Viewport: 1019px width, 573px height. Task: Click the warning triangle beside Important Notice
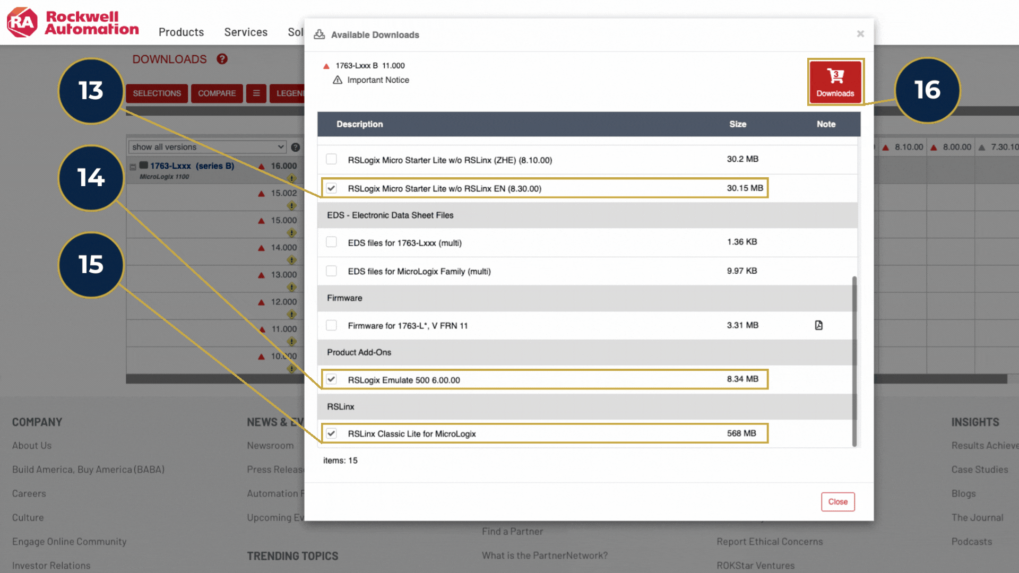338,80
